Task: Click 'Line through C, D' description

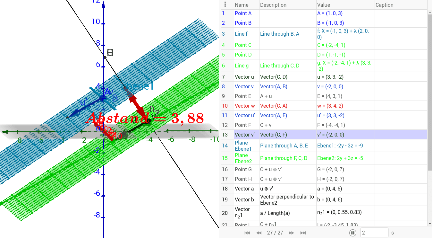Action: click(x=280, y=66)
